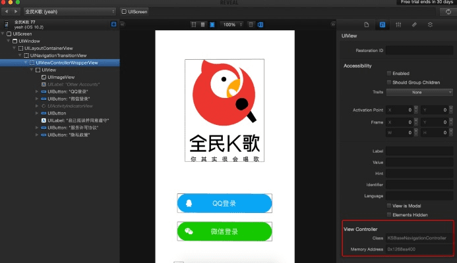Check Should Group Children option
The image size is (457, 263).
coord(389,82)
